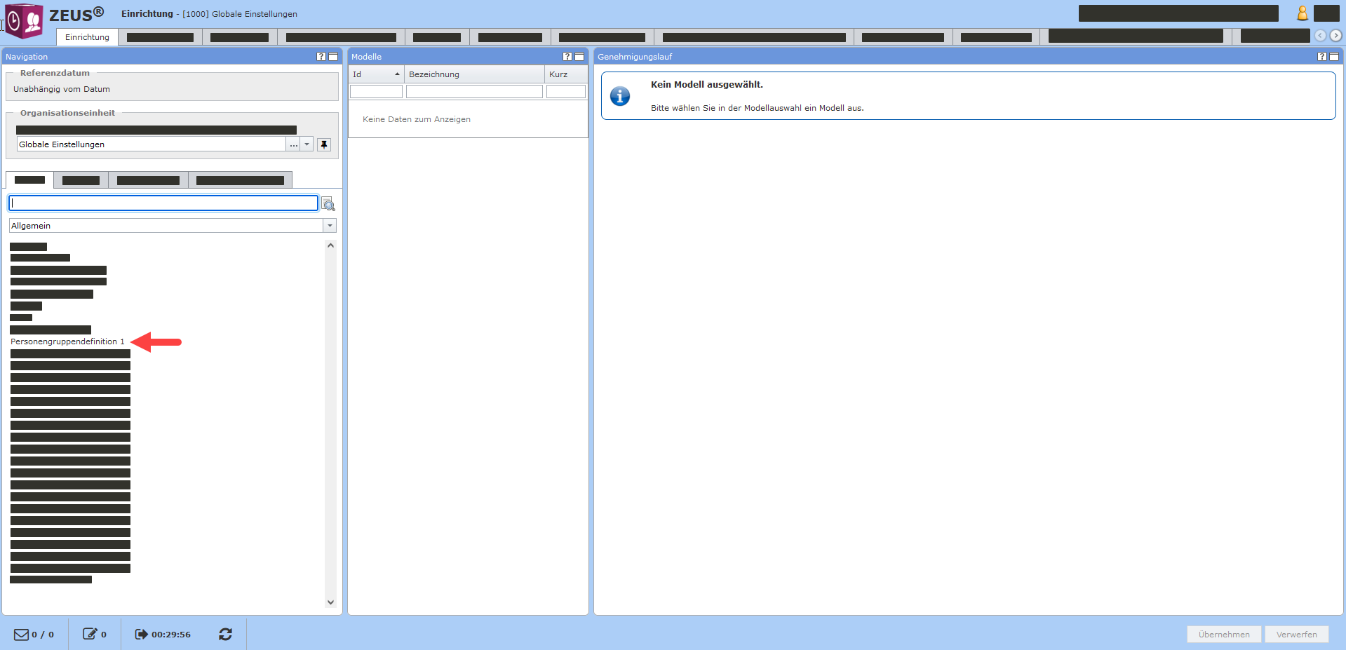Click the scroll down arrow in Navigation list
The height and width of the screenshot is (650, 1346).
[330, 602]
